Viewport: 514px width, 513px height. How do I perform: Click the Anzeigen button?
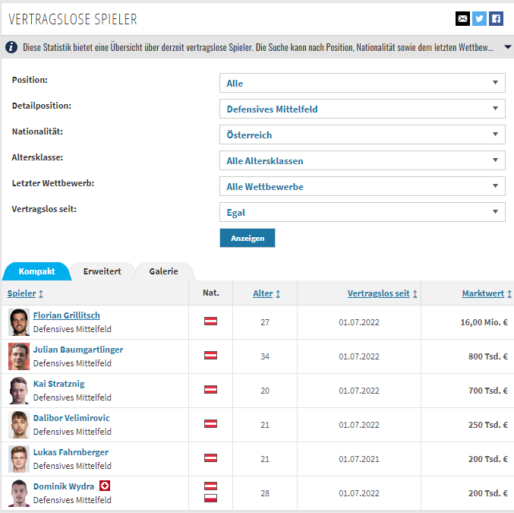point(248,238)
